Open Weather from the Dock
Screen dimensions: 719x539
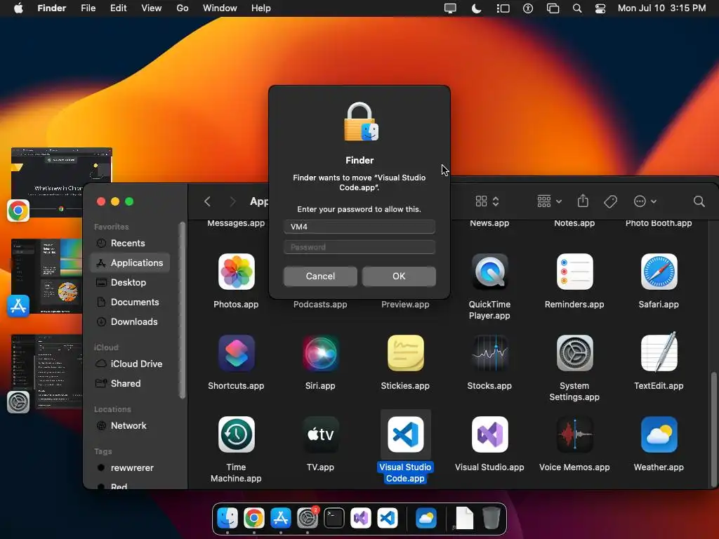tap(426, 518)
